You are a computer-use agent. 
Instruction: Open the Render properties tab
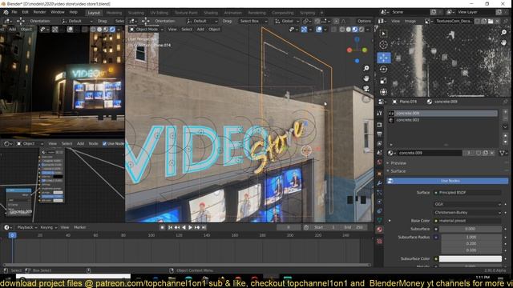point(379,125)
